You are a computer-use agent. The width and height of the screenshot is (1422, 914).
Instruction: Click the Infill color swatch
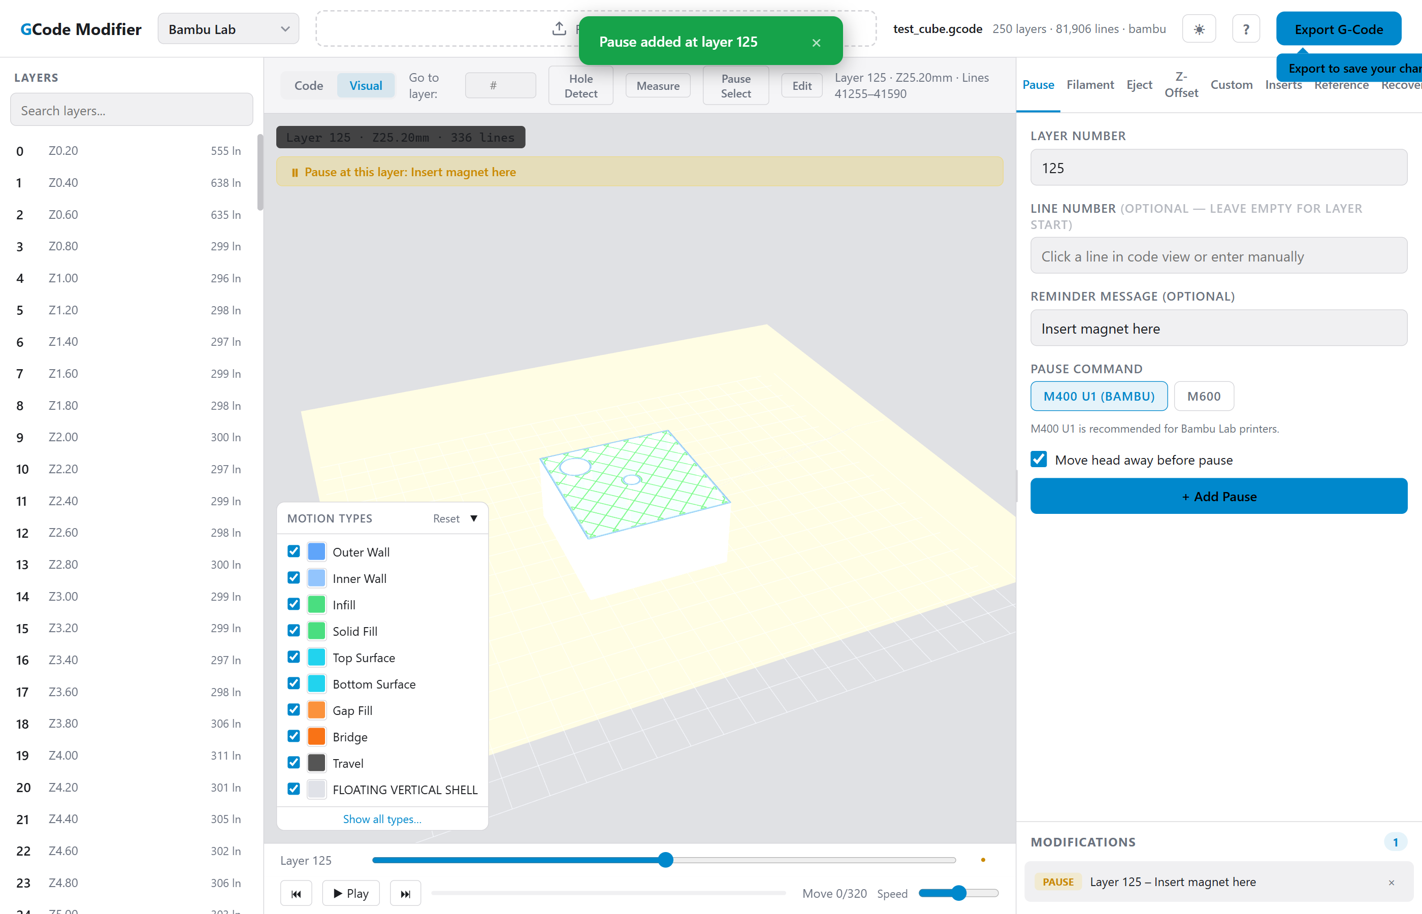pyautogui.click(x=317, y=604)
